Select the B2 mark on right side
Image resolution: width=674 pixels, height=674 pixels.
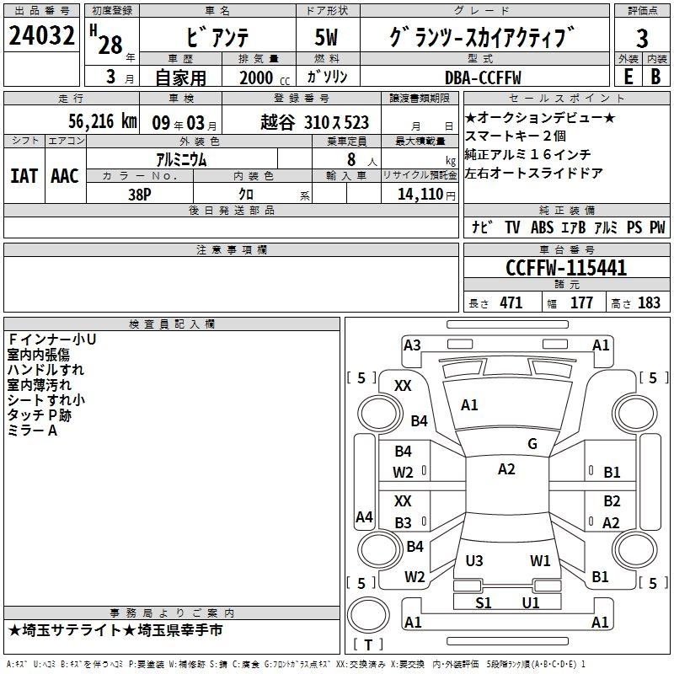click(612, 501)
